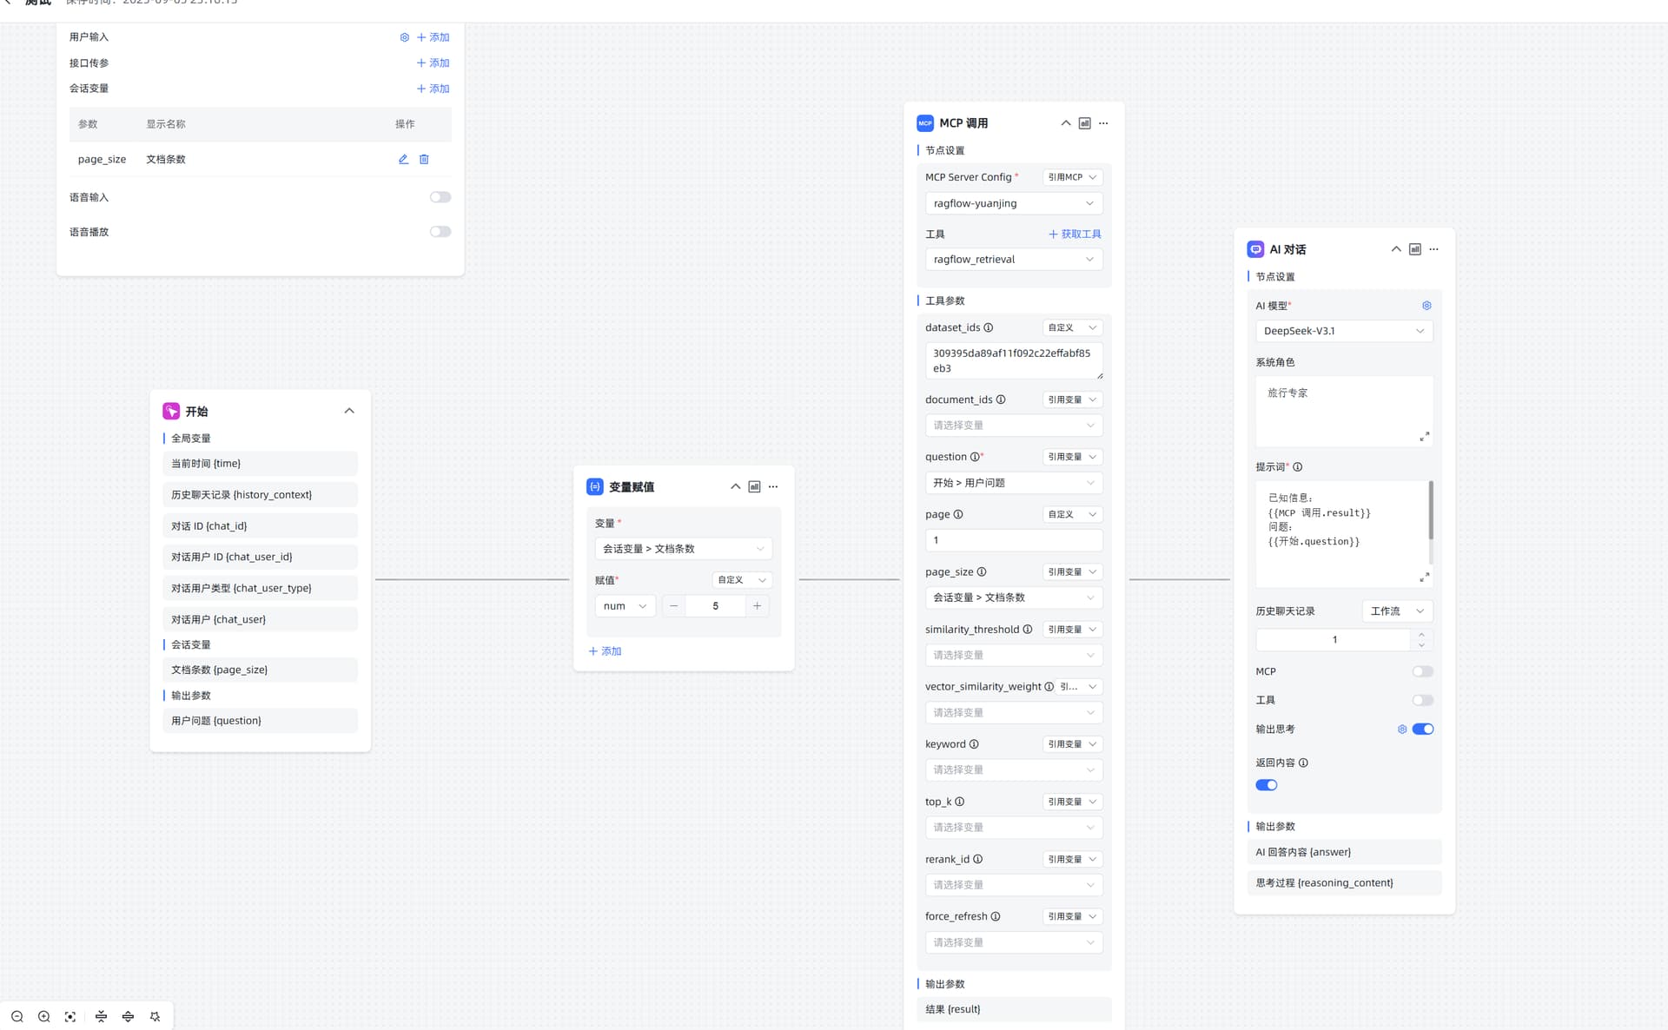Enable MCP switch in AI 对话

click(1422, 671)
